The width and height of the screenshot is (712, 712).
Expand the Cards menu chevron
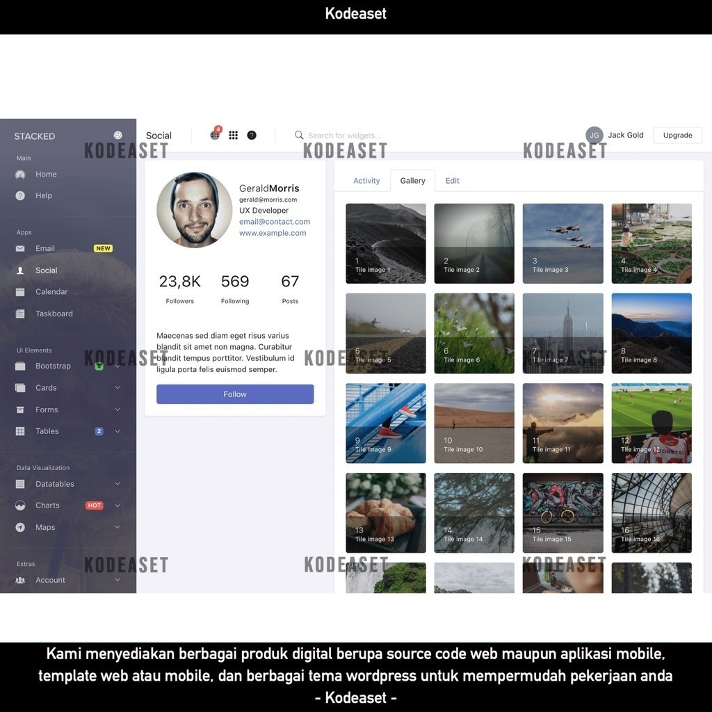117,387
